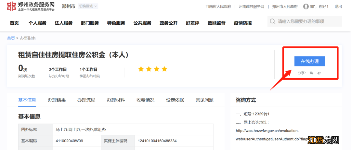
Task: Click the first rating star
Action: (141, 69)
